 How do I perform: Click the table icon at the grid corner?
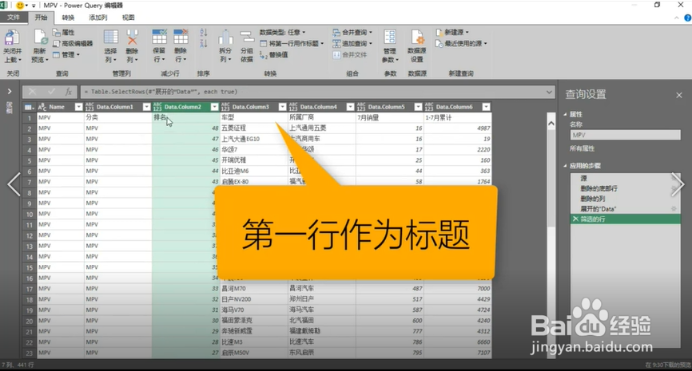coord(29,107)
